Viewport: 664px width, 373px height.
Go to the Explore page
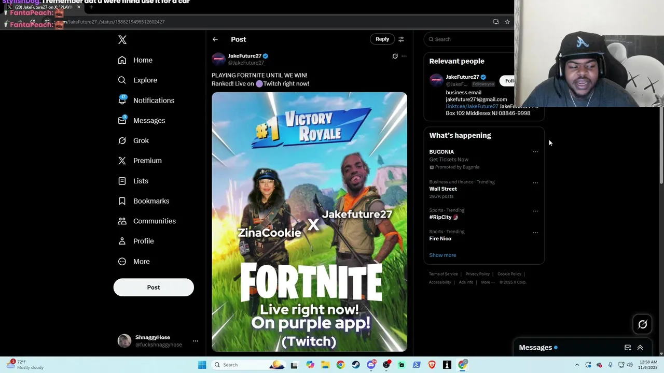[137, 80]
